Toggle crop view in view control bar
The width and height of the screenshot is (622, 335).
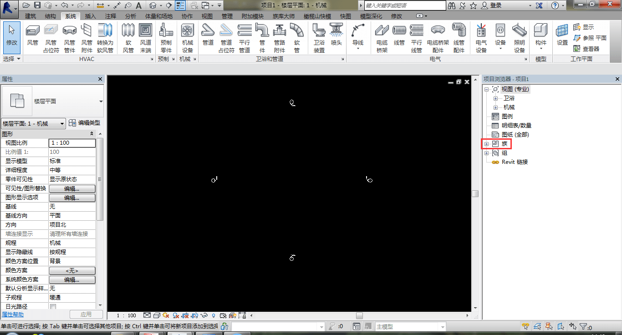(x=186, y=315)
